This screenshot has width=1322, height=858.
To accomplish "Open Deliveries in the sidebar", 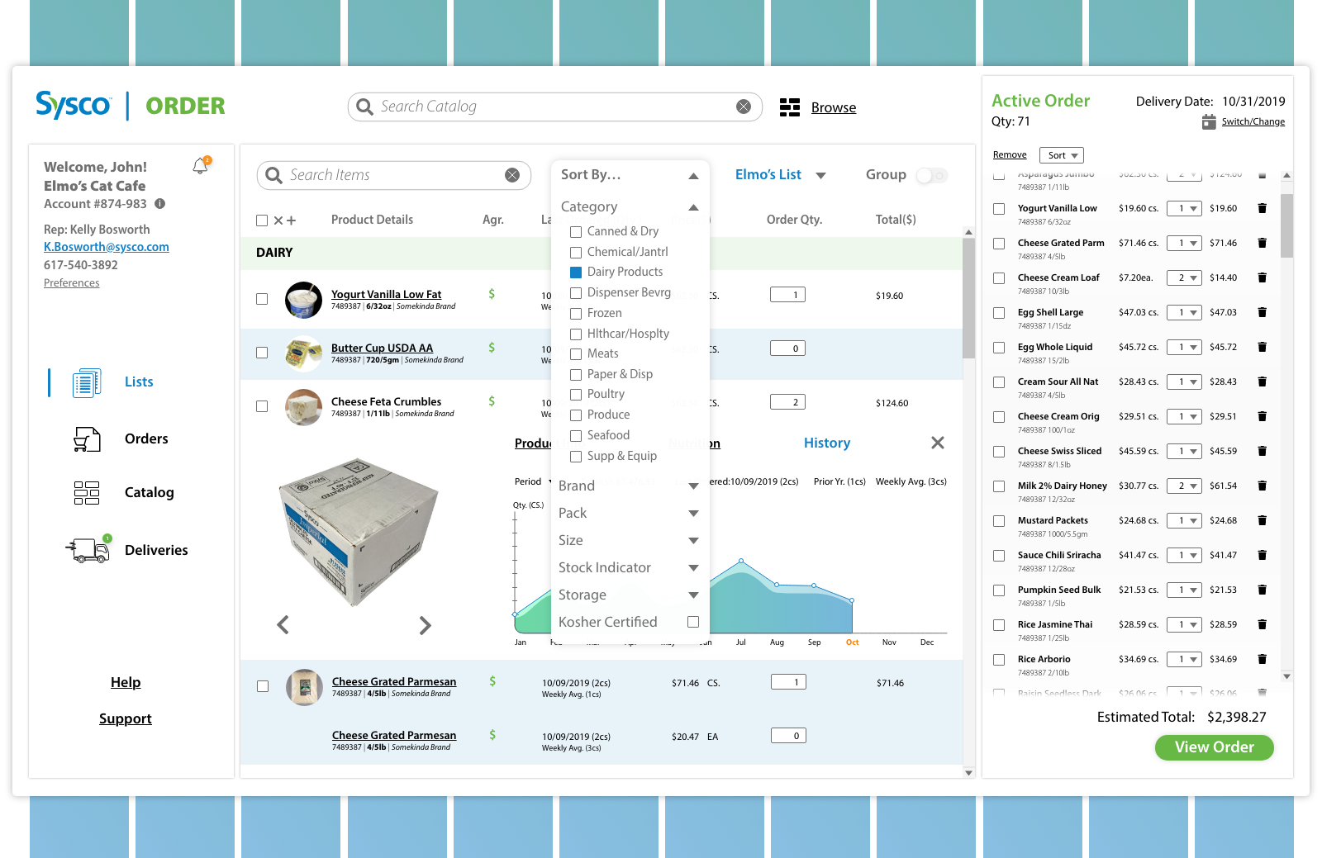I will [x=156, y=551].
